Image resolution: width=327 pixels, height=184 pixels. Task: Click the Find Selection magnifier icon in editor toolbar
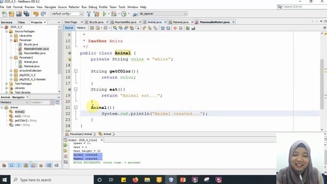[x=115, y=28]
